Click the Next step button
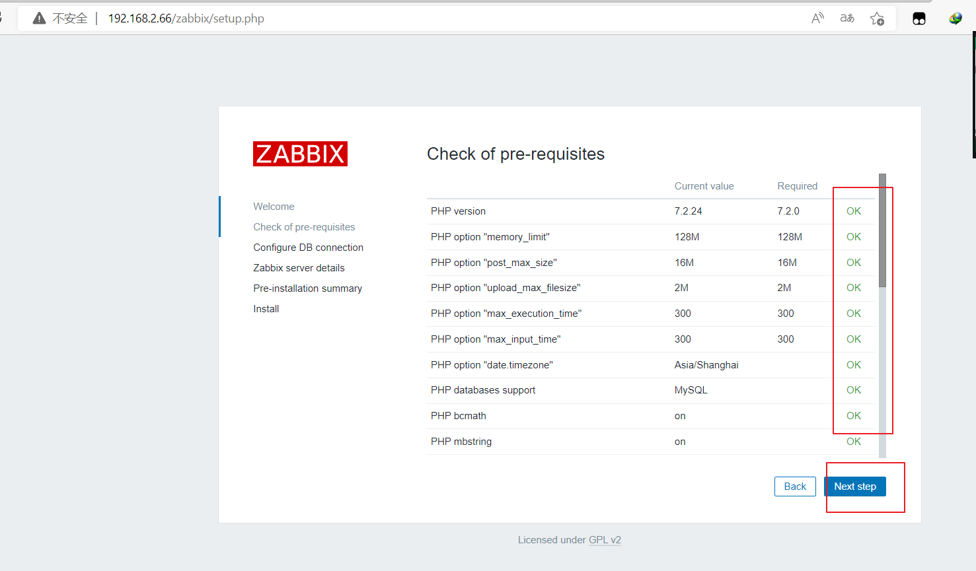Image resolution: width=976 pixels, height=571 pixels. 855,487
